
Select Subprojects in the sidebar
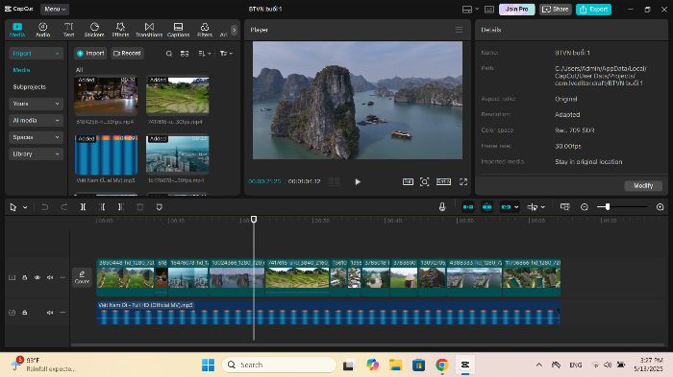(29, 87)
